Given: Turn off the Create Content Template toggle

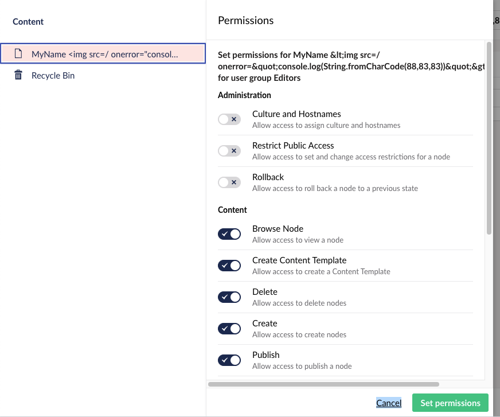Looking at the screenshot, I should click(229, 266).
